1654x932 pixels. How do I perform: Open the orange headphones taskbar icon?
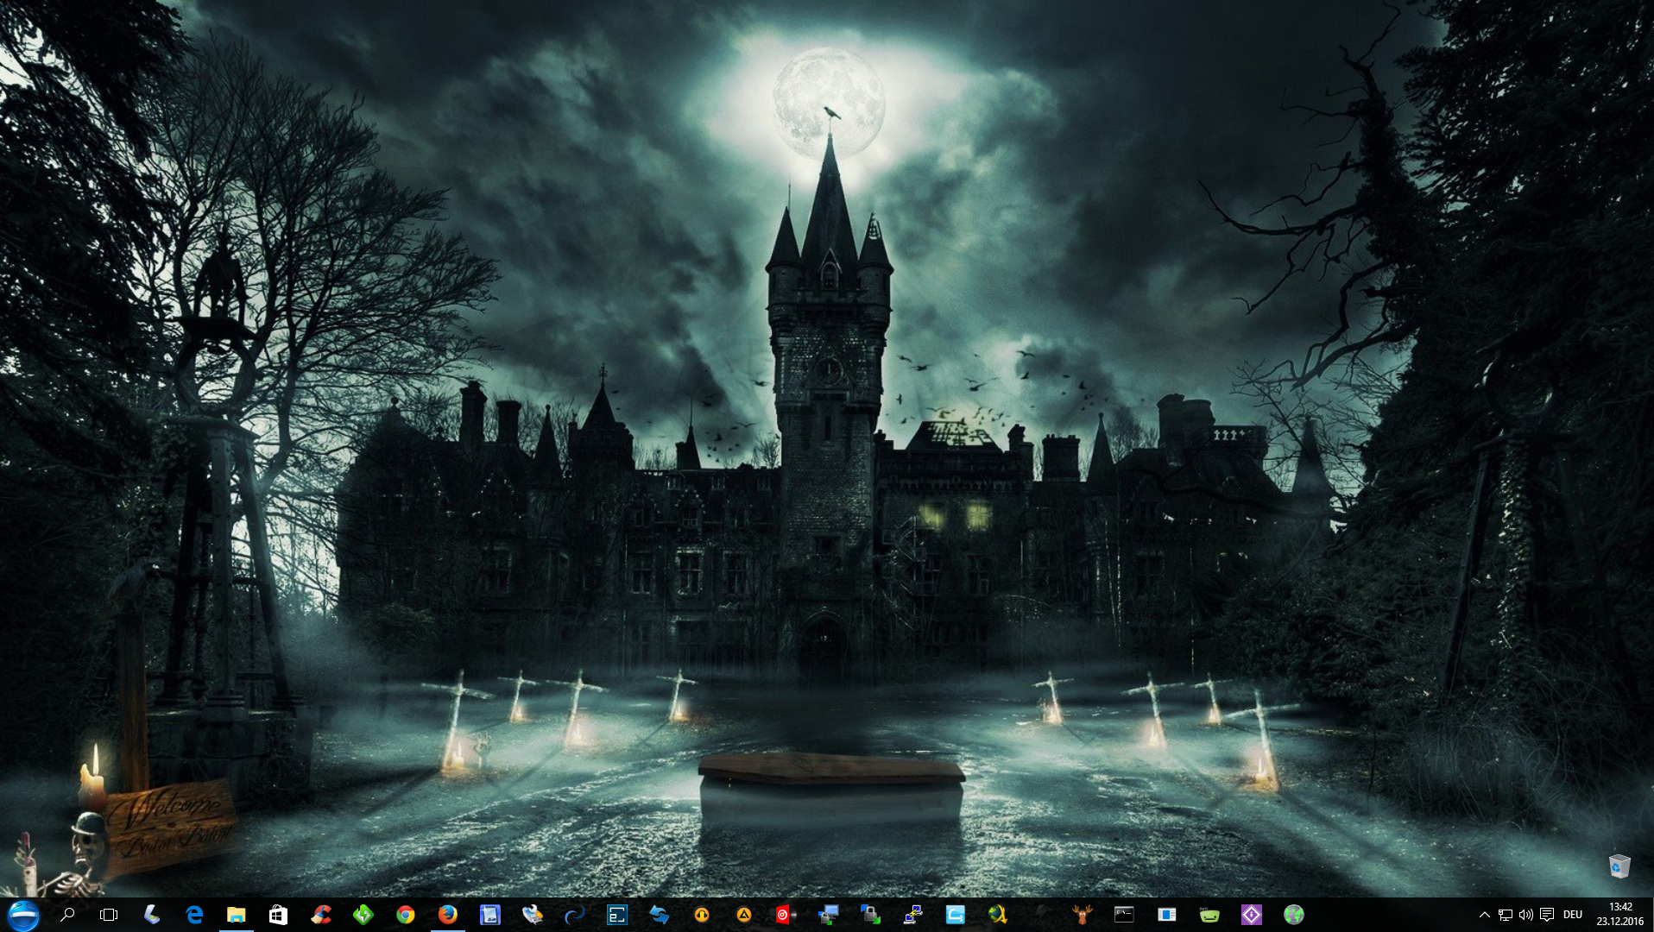[702, 915]
